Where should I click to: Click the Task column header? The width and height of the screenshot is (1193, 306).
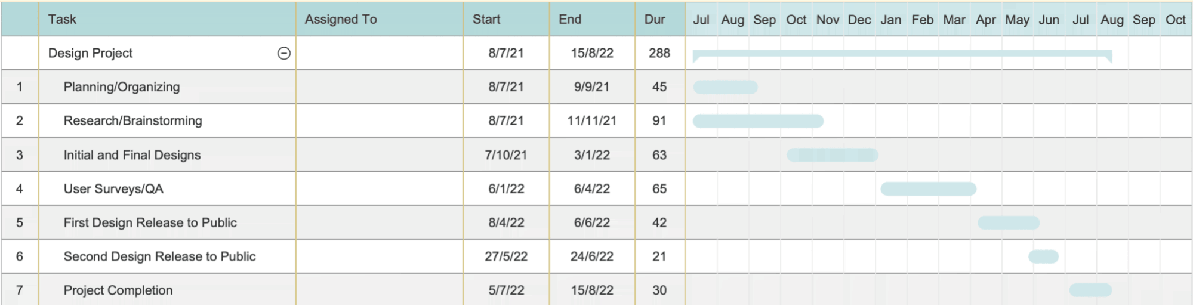pyautogui.click(x=63, y=19)
